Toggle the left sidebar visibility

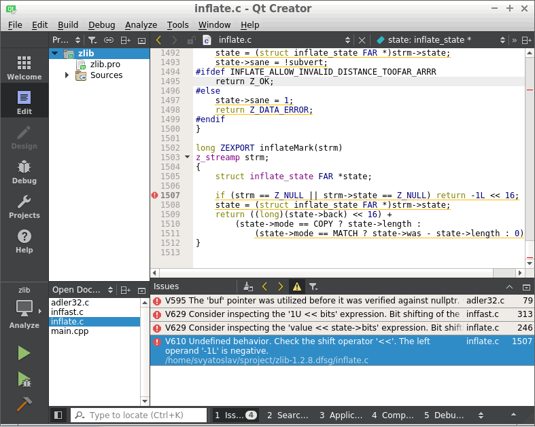pyautogui.click(x=58, y=415)
